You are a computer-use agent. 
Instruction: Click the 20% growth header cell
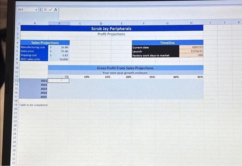[121, 77]
